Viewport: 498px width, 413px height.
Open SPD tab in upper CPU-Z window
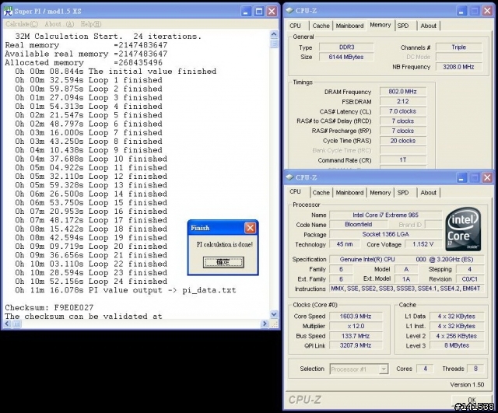[403, 26]
